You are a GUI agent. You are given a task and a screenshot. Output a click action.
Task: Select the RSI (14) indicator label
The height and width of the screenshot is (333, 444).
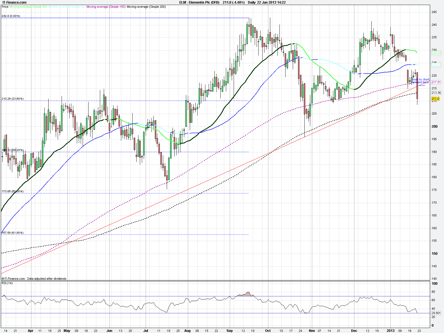coord(7,283)
